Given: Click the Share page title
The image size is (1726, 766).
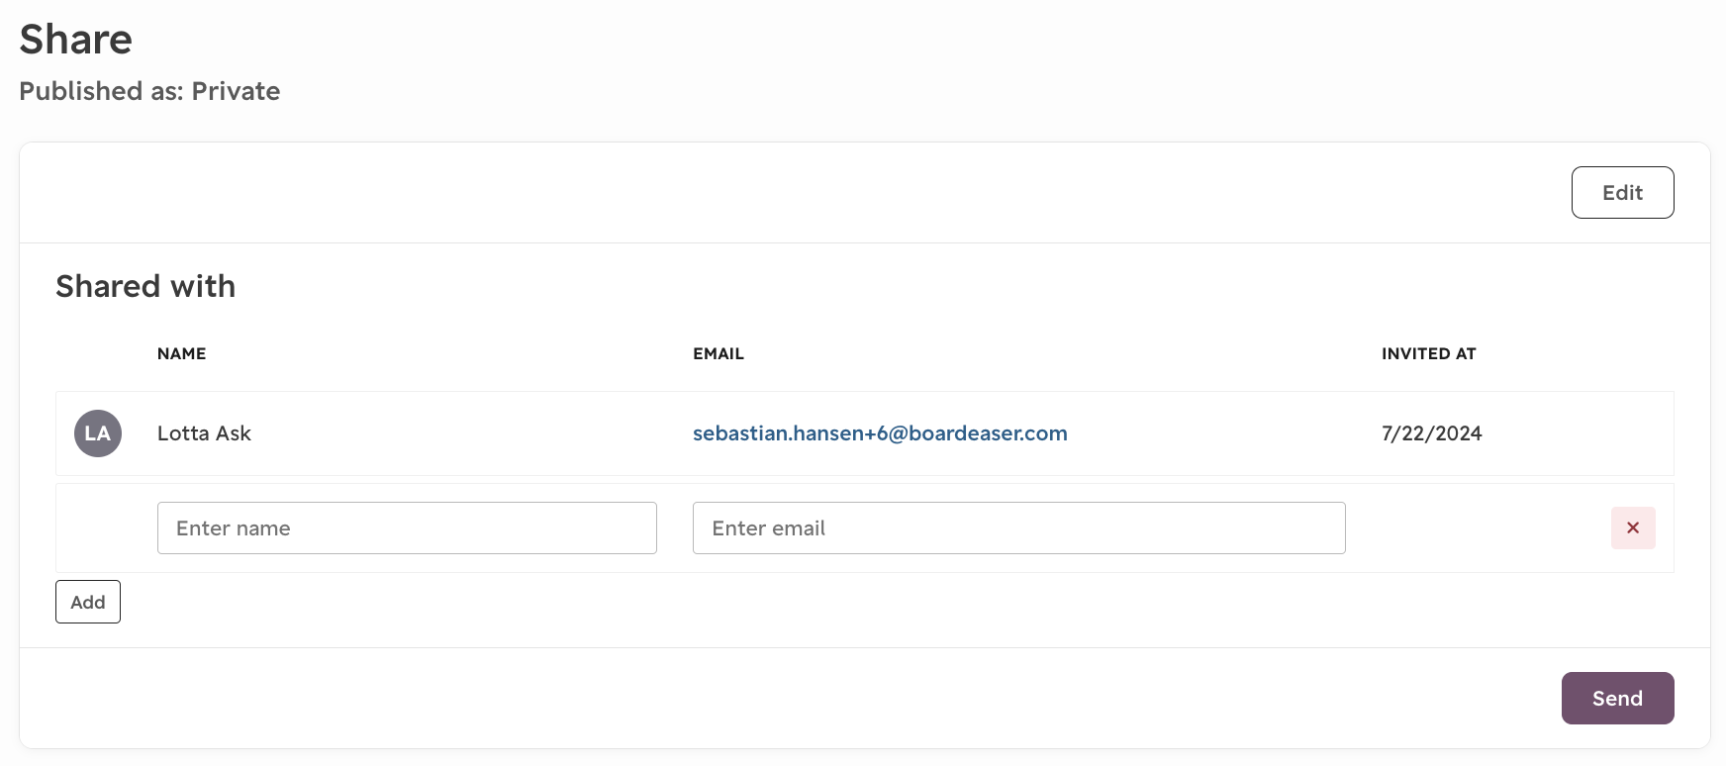Looking at the screenshot, I should pyautogui.click(x=75, y=40).
